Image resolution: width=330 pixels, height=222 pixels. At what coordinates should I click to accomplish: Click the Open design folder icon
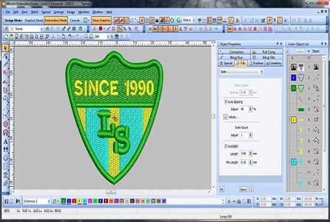pyautogui.click(x=11, y=37)
